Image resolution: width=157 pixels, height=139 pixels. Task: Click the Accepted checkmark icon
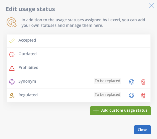12,41
